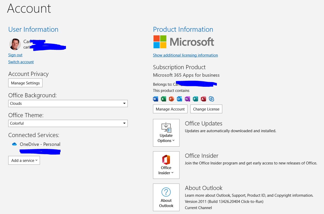Click the Account Privacy heading
This screenshot has height=214, width=324.
(28, 74)
